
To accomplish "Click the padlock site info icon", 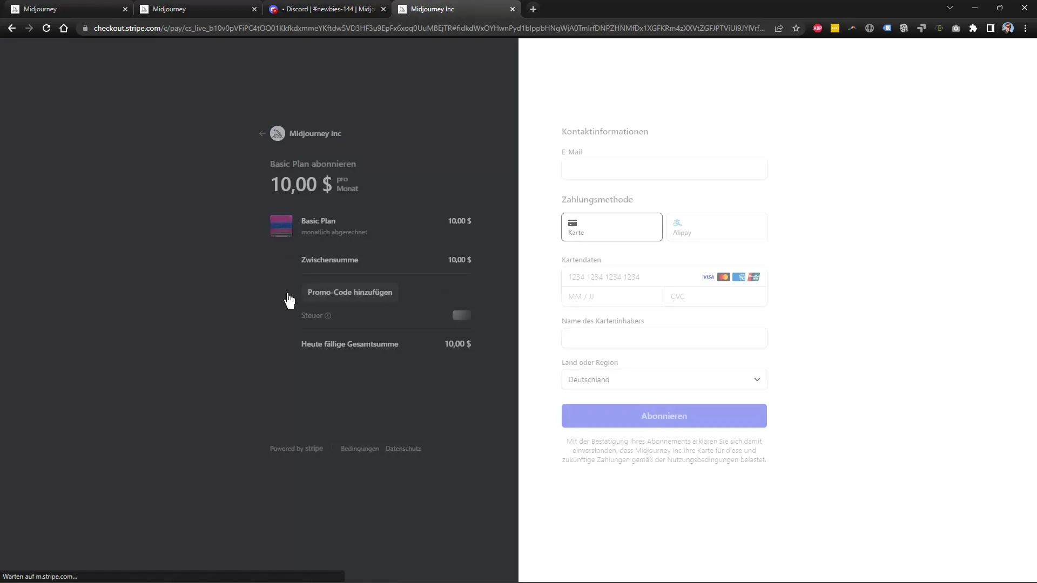I will (x=85, y=28).
